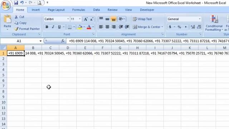Decrease cell indent

[121, 27]
